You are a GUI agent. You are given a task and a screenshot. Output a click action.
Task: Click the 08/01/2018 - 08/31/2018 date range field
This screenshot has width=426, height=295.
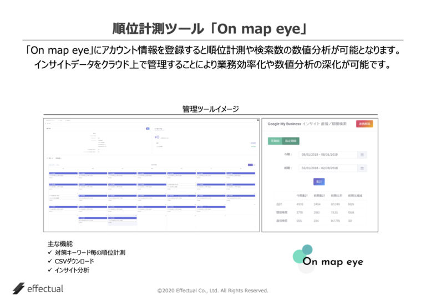click(328, 155)
